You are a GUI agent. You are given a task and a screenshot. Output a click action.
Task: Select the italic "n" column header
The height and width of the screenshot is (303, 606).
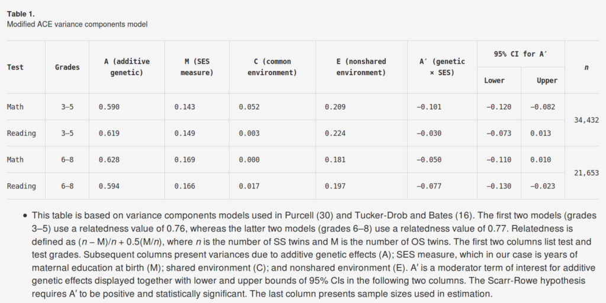(586, 67)
